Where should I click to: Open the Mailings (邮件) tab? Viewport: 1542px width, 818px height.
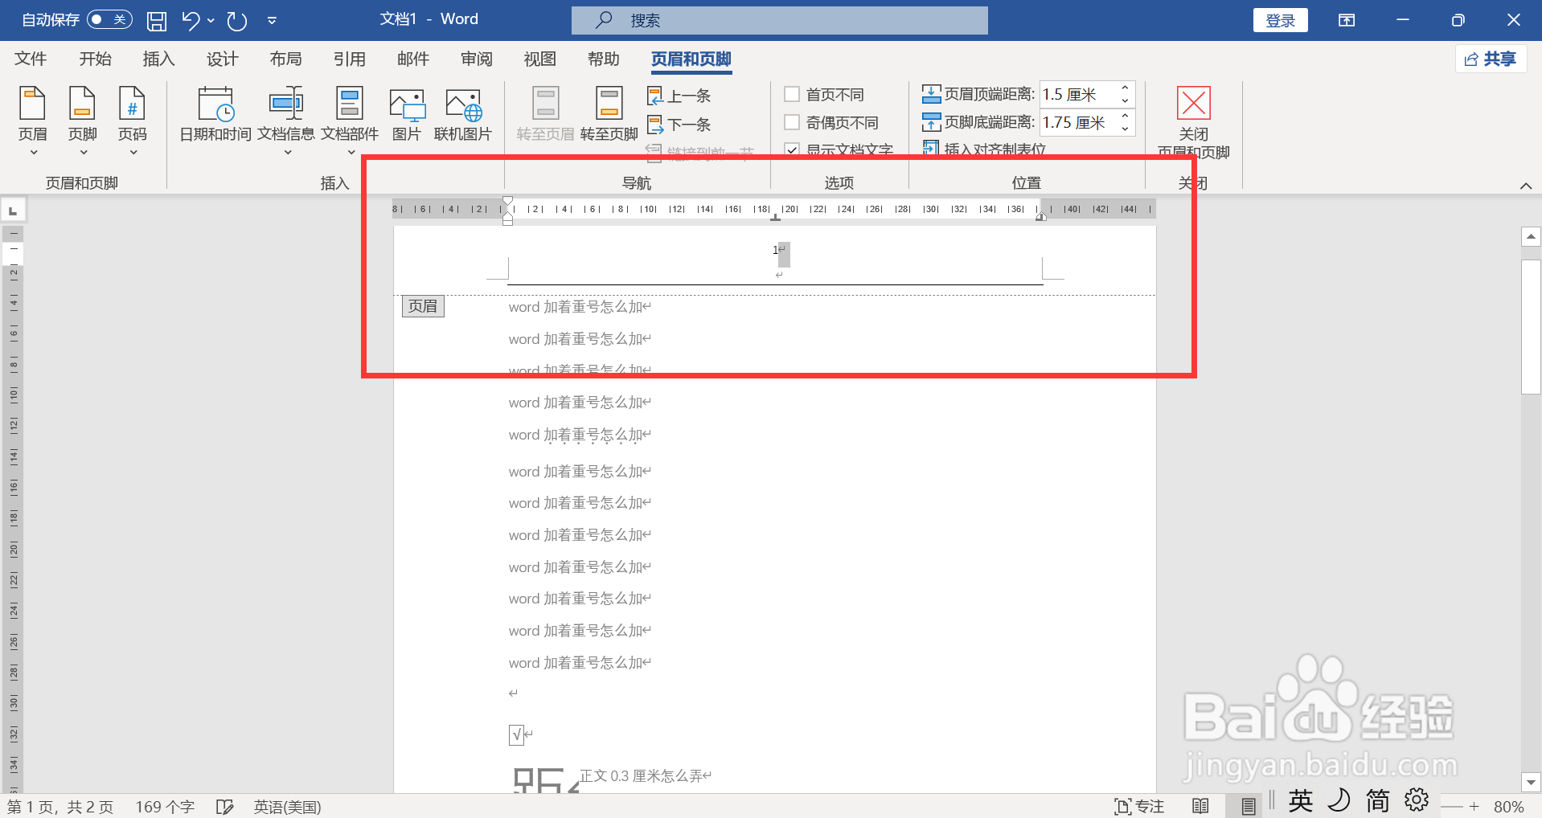(x=412, y=59)
